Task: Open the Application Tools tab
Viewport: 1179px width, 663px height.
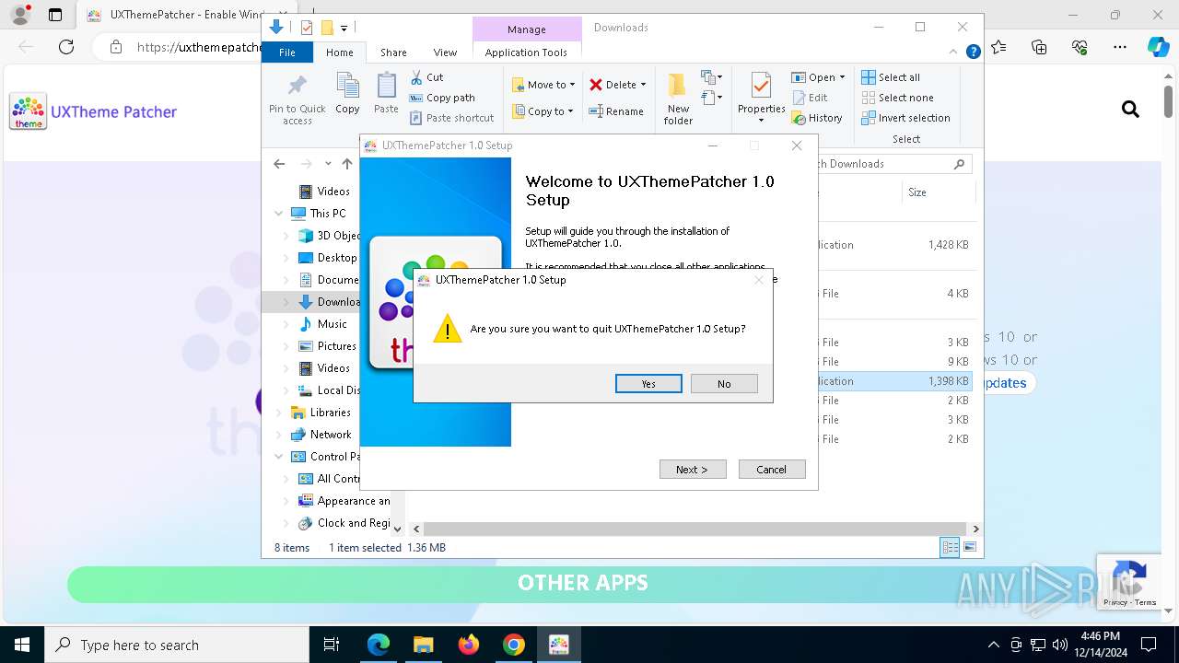Action: click(526, 52)
